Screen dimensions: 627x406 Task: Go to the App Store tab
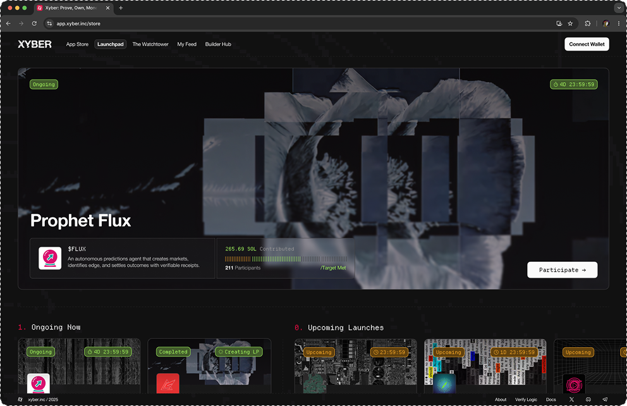click(77, 44)
